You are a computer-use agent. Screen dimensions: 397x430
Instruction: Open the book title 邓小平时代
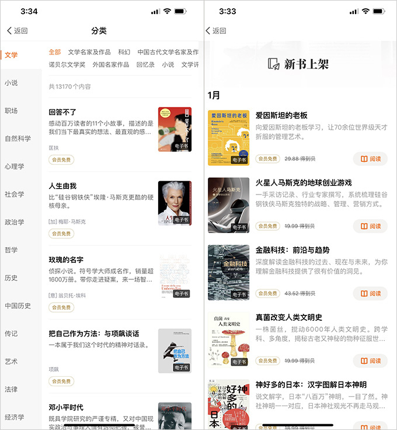click(x=66, y=408)
